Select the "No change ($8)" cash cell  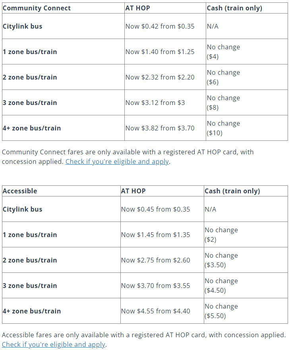(223, 103)
